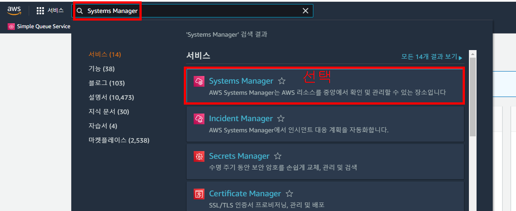Click the results list scrollbar thumb
The height and width of the screenshot is (211, 516).
pos(473,97)
